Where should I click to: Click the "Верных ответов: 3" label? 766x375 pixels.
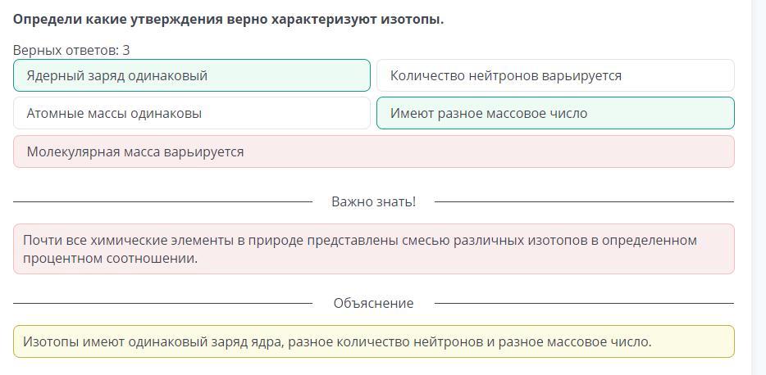71,50
